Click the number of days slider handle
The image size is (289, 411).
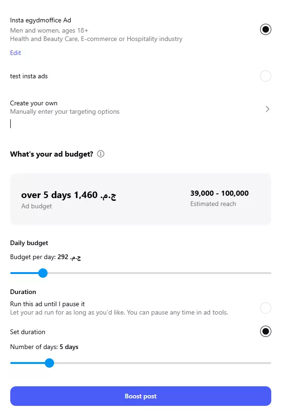(x=49, y=363)
